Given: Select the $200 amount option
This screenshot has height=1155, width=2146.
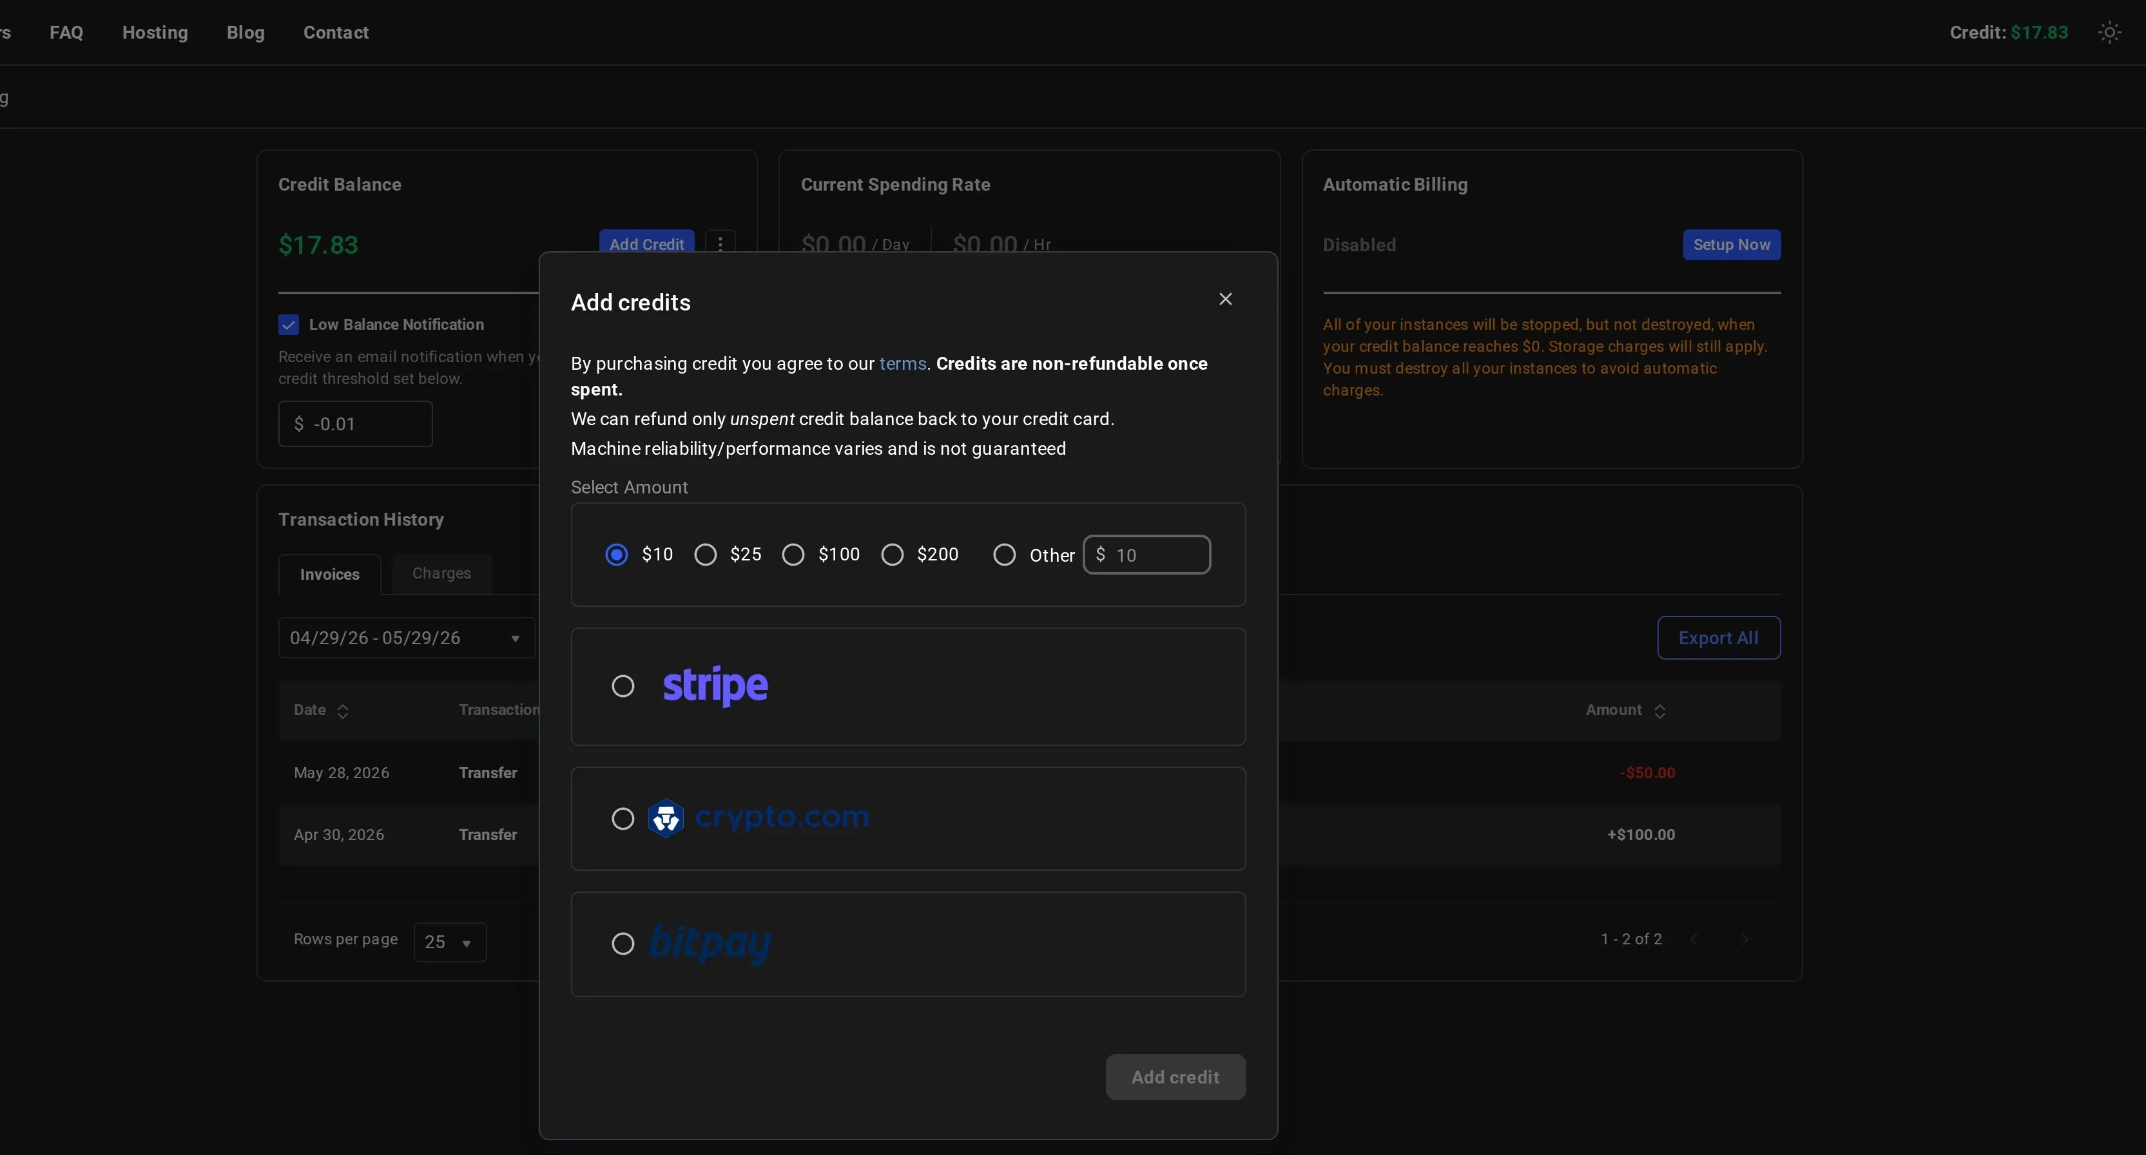Looking at the screenshot, I should pos(892,555).
